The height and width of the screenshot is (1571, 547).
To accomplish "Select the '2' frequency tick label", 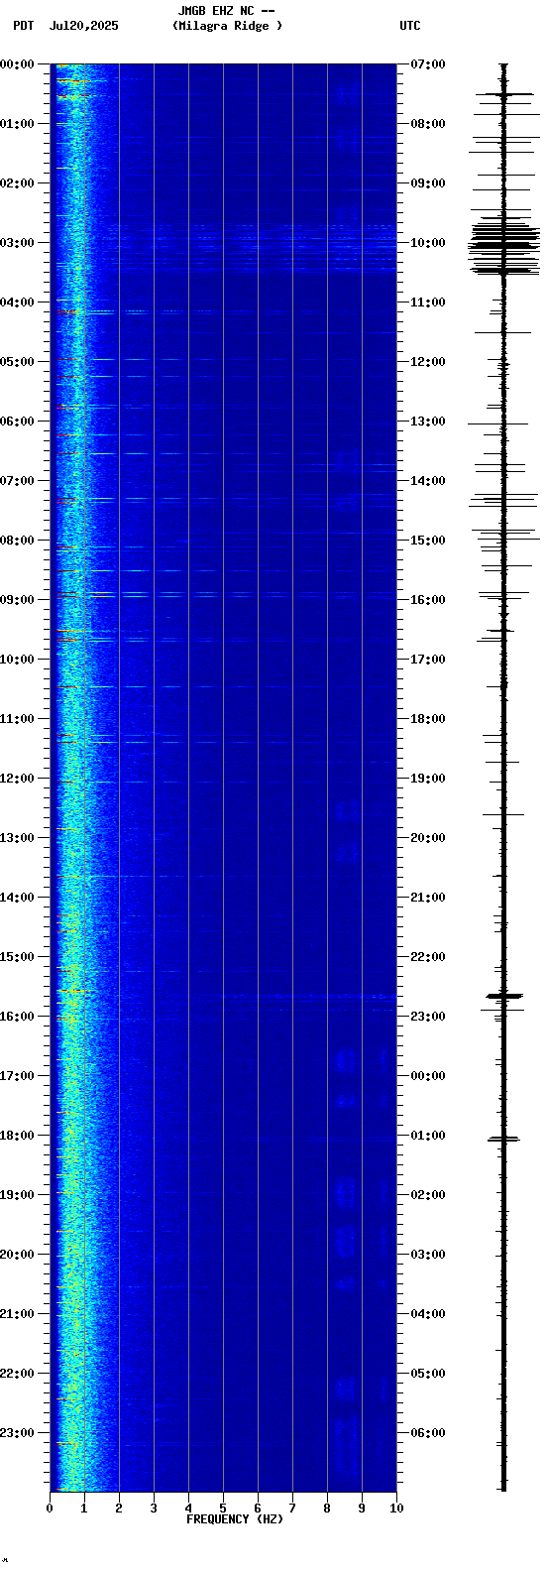I will [119, 1509].
